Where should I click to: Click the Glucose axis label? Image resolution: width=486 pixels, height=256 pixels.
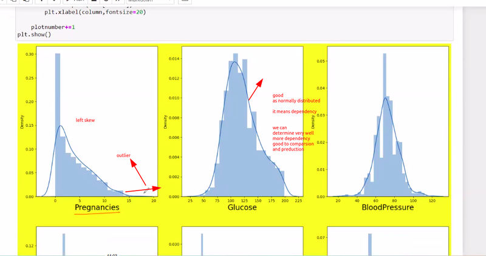point(242,207)
